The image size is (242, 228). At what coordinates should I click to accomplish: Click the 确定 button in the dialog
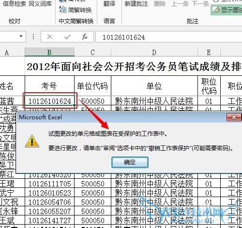click(x=130, y=162)
